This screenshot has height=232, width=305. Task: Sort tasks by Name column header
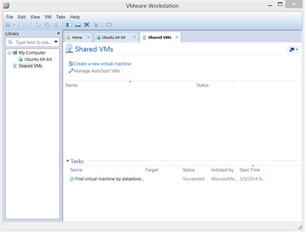coord(77,170)
